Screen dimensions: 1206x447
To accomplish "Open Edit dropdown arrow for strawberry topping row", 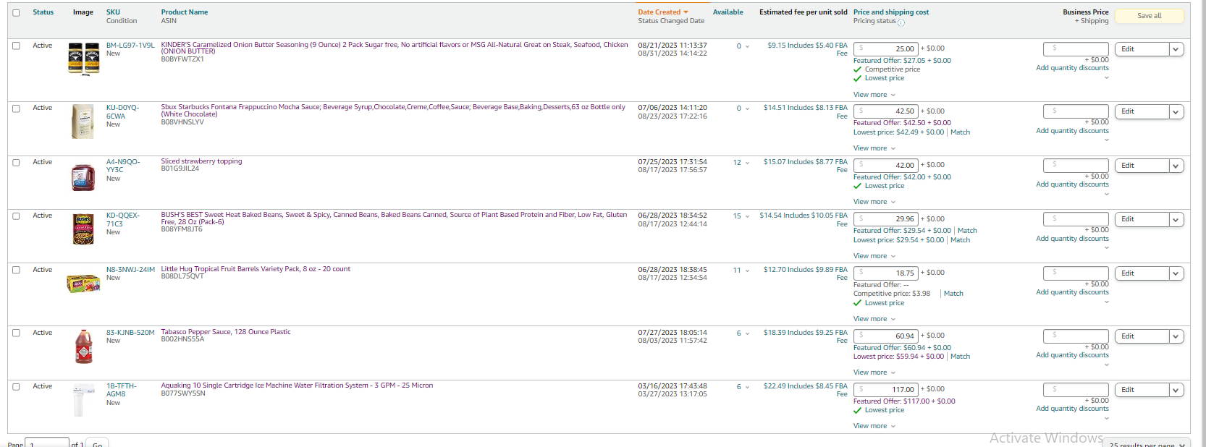I will pyautogui.click(x=1176, y=166).
